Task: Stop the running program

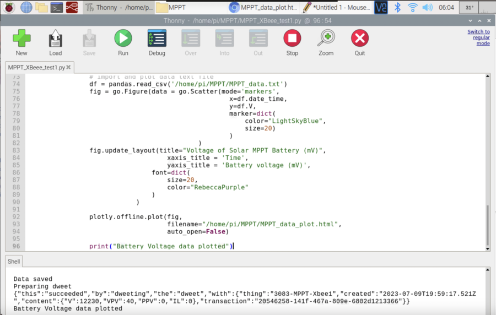Action: click(292, 39)
